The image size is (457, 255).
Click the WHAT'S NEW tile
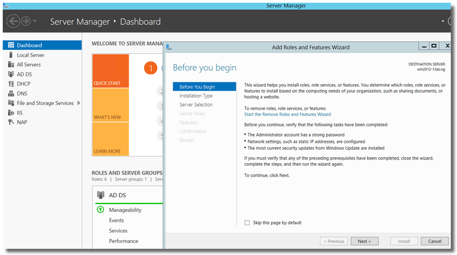point(110,105)
